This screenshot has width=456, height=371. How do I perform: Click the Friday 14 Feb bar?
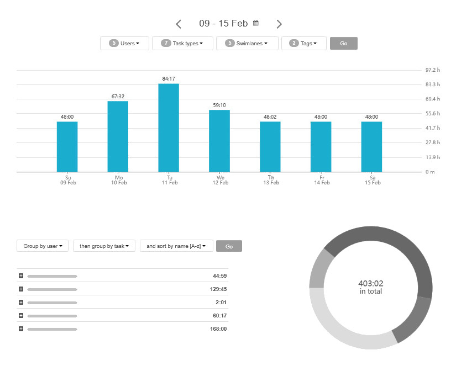click(x=321, y=147)
